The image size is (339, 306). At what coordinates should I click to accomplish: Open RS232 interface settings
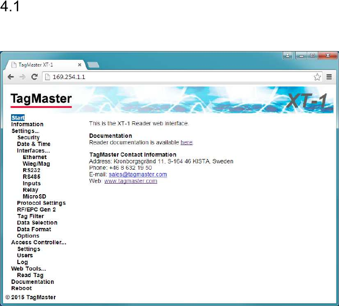[32, 170]
